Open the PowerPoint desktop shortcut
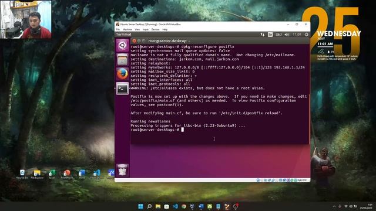Viewport: 376px width, 211px height. [66, 174]
